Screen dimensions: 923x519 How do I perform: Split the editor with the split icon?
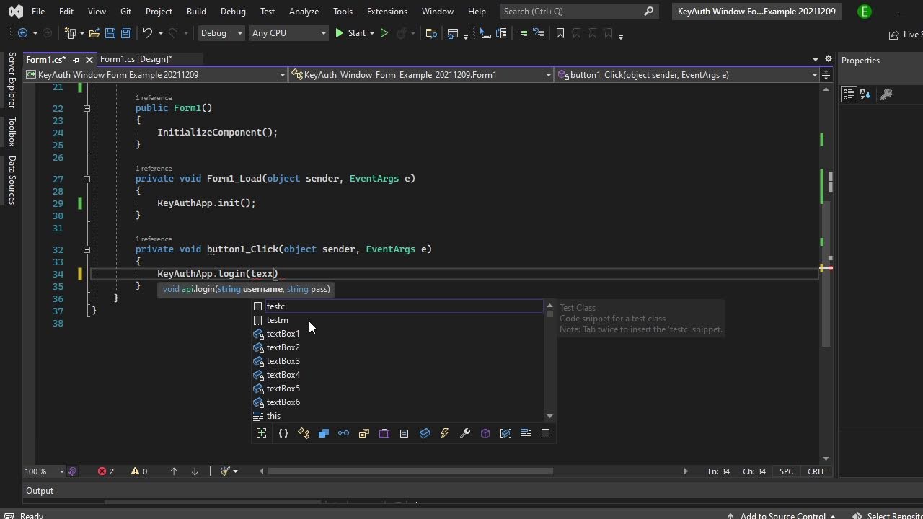tap(826, 75)
